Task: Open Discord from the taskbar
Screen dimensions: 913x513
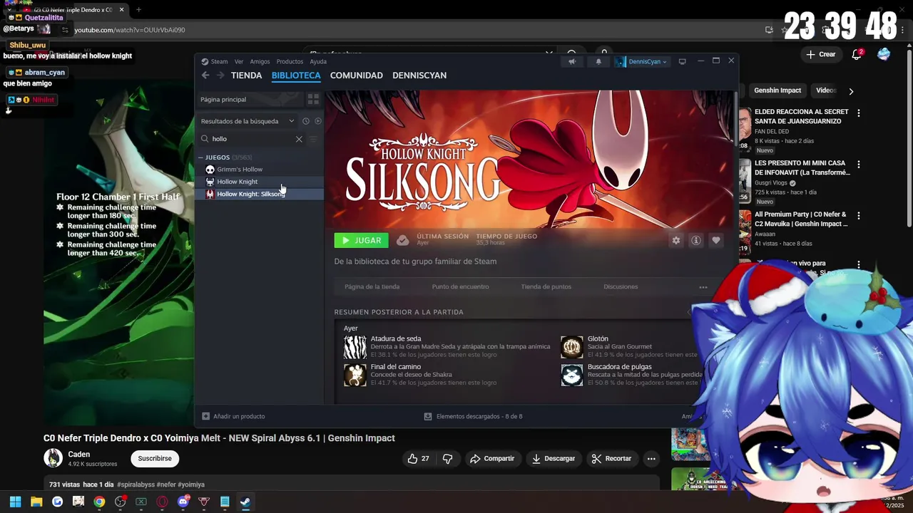Action: click(x=183, y=502)
